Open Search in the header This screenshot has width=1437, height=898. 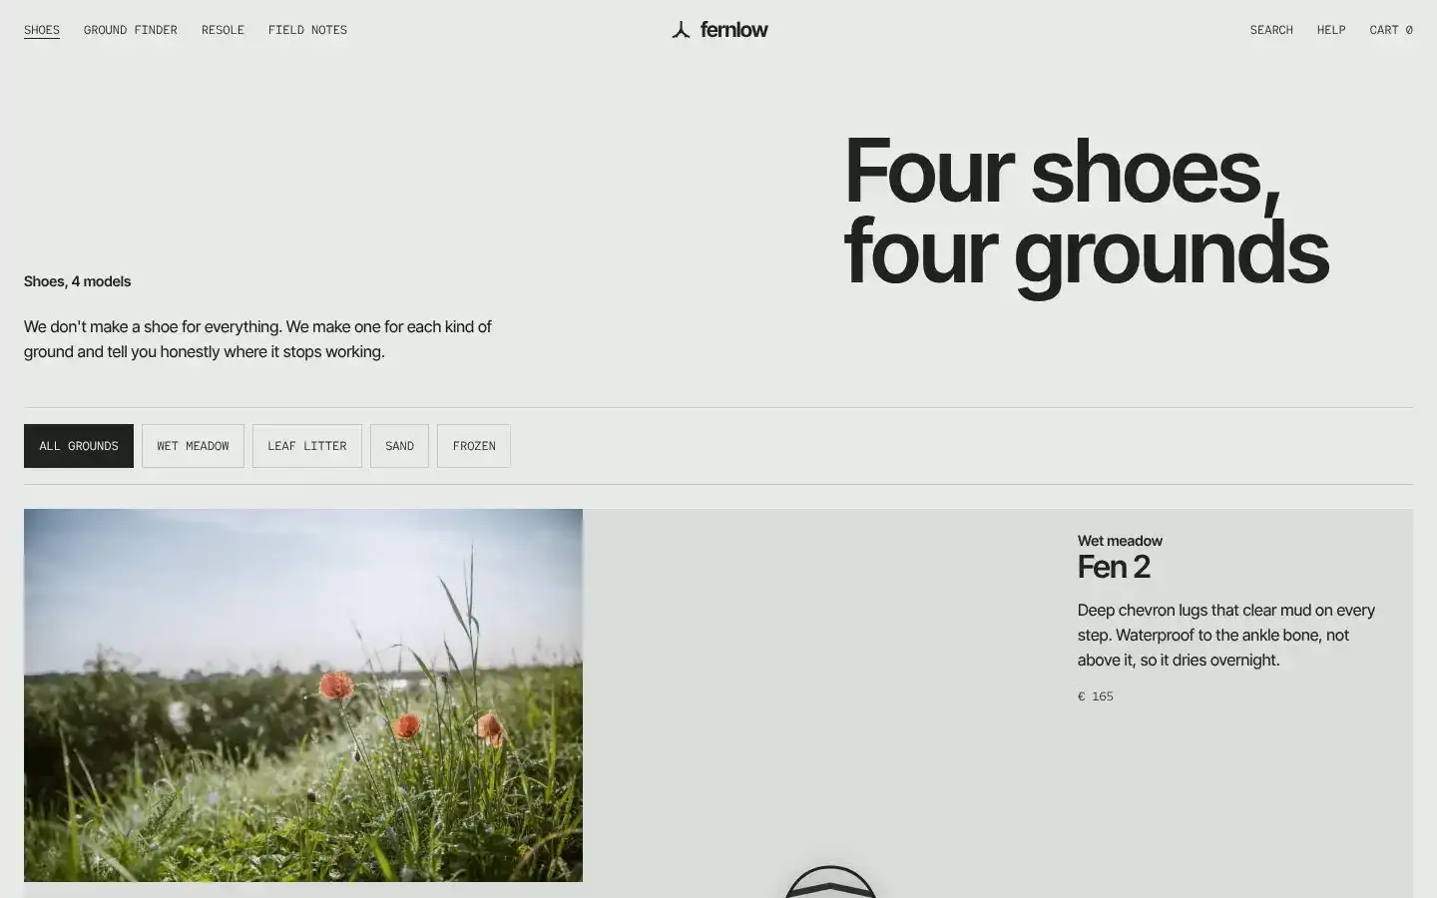click(x=1271, y=30)
